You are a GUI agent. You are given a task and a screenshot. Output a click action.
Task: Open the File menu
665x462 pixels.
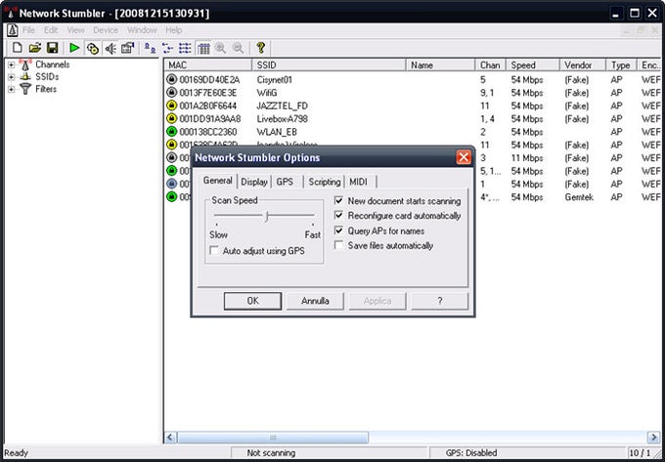(x=28, y=30)
